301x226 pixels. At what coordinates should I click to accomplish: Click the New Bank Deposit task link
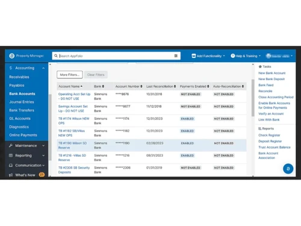(272, 79)
